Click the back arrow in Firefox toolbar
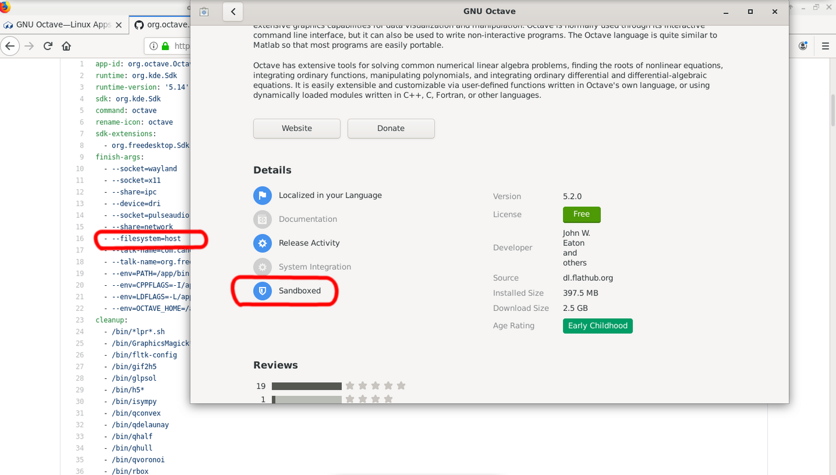This screenshot has width=836, height=475. [x=10, y=45]
